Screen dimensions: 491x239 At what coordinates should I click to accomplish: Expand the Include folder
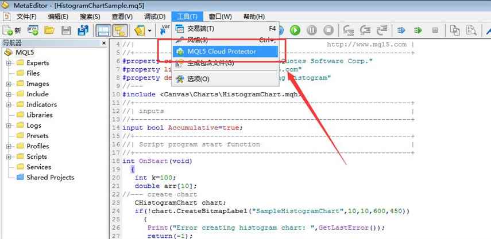pos(9,95)
